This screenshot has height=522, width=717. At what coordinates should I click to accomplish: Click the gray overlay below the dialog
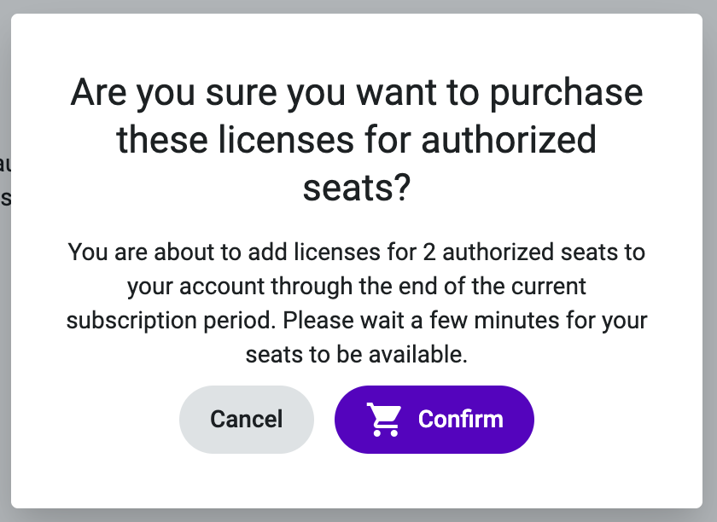coord(358,515)
